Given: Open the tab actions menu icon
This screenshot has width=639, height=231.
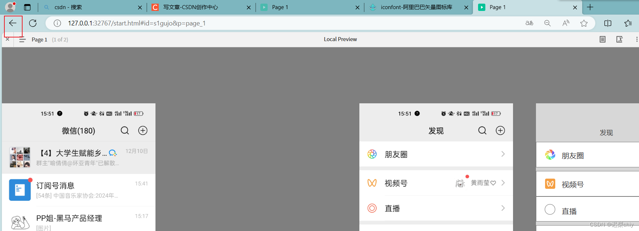Looking at the screenshot, I should point(27,7).
